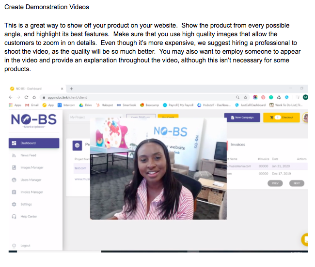Click Logout at sidebar bottom
This screenshot has width=315, height=267.
tap(25, 245)
